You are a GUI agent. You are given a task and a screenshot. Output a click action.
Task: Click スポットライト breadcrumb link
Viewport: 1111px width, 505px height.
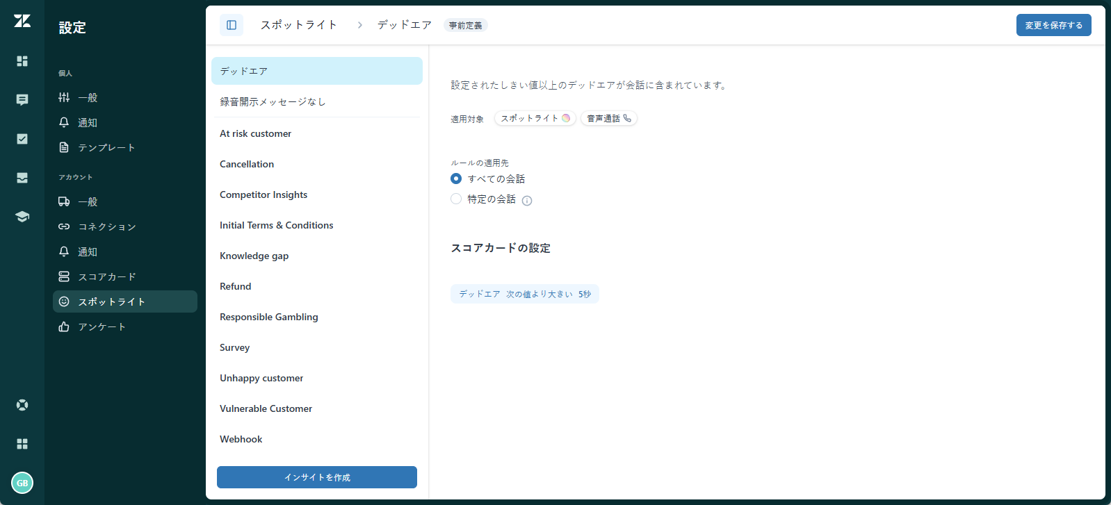(299, 25)
